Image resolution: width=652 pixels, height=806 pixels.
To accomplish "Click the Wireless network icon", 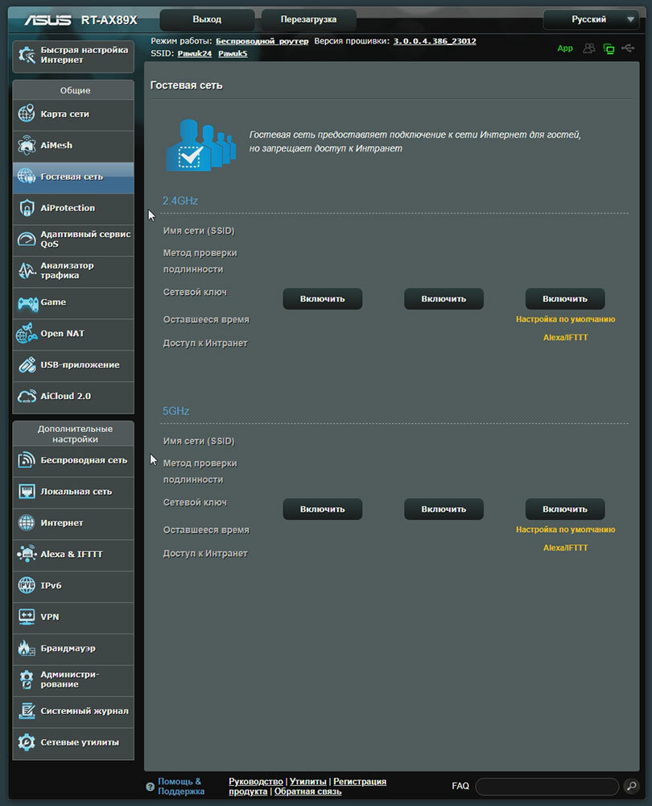I will [x=27, y=459].
